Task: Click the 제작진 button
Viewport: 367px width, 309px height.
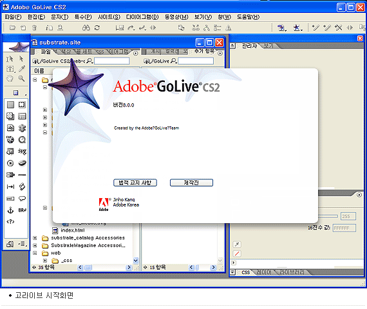Action: pyautogui.click(x=191, y=183)
